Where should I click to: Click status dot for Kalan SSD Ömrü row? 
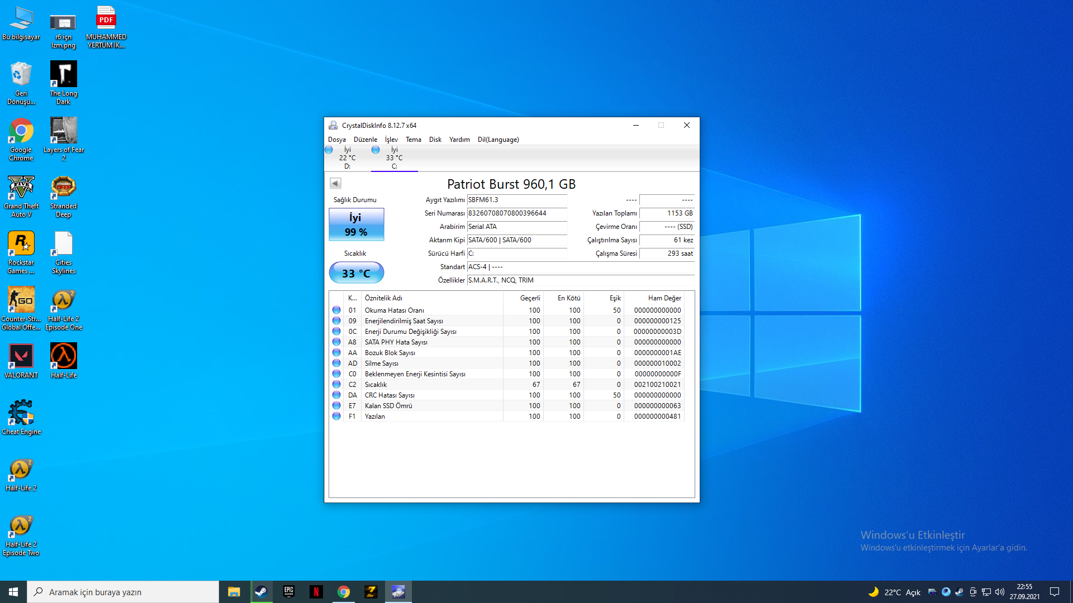(x=336, y=405)
